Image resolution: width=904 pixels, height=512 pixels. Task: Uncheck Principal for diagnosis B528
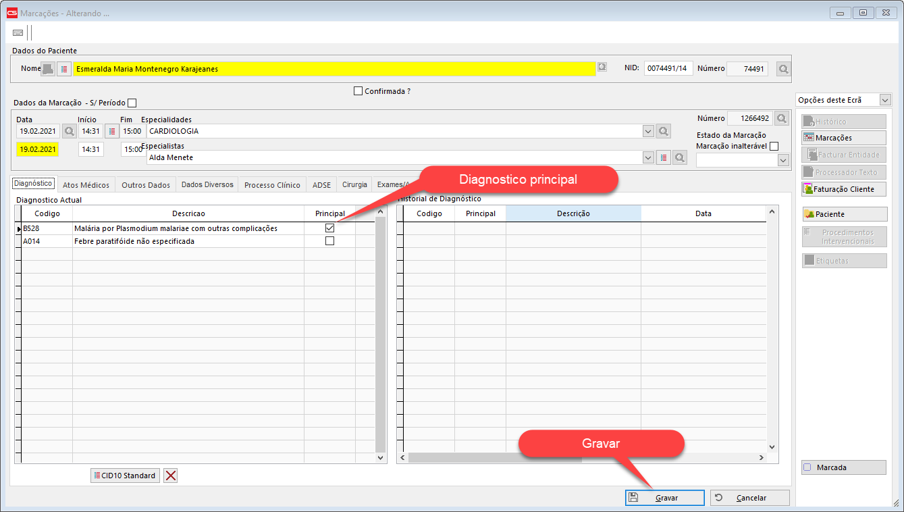click(329, 228)
